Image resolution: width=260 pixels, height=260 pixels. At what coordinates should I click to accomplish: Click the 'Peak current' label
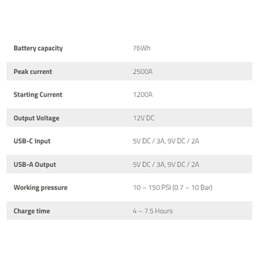pos(33,72)
